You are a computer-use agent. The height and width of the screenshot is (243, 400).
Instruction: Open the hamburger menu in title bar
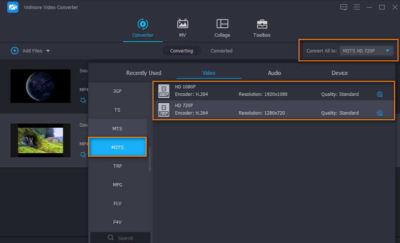click(356, 7)
